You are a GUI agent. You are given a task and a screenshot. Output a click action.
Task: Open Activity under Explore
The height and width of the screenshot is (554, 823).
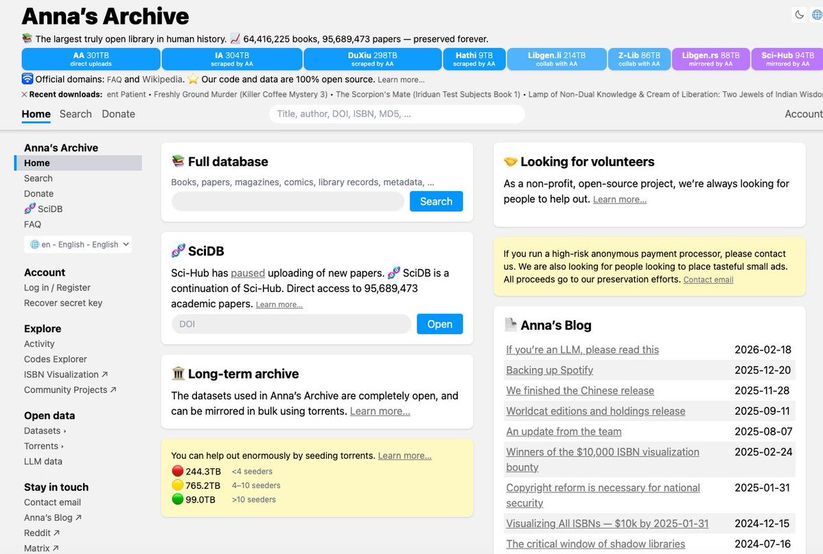39,344
